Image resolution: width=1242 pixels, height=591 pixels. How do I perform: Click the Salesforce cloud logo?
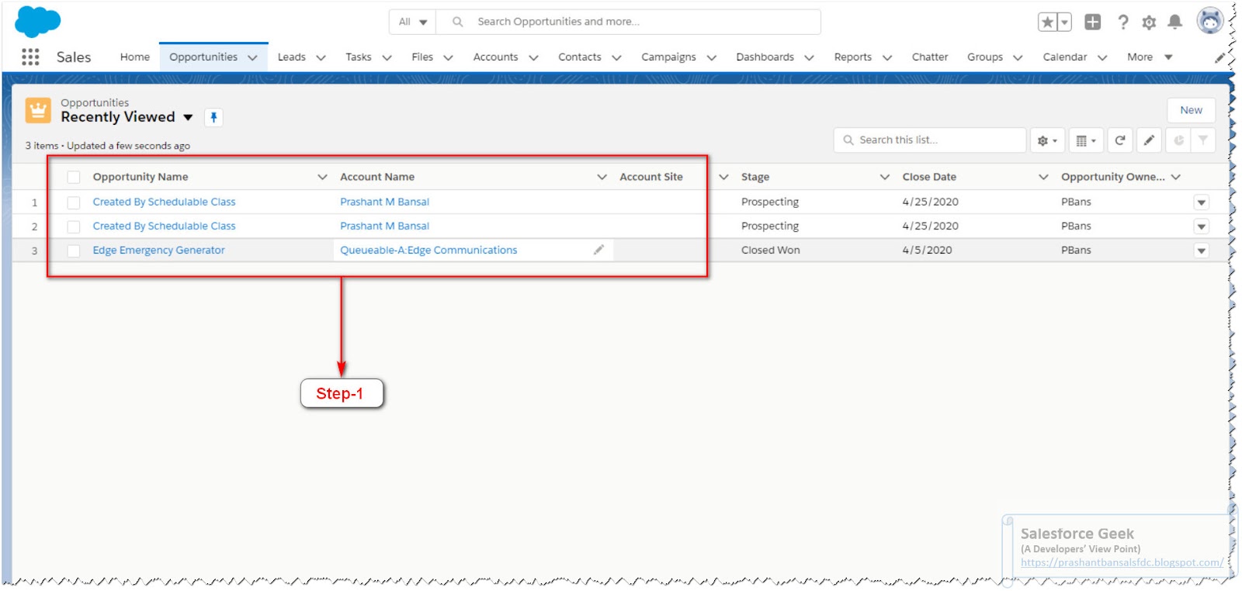(x=37, y=21)
